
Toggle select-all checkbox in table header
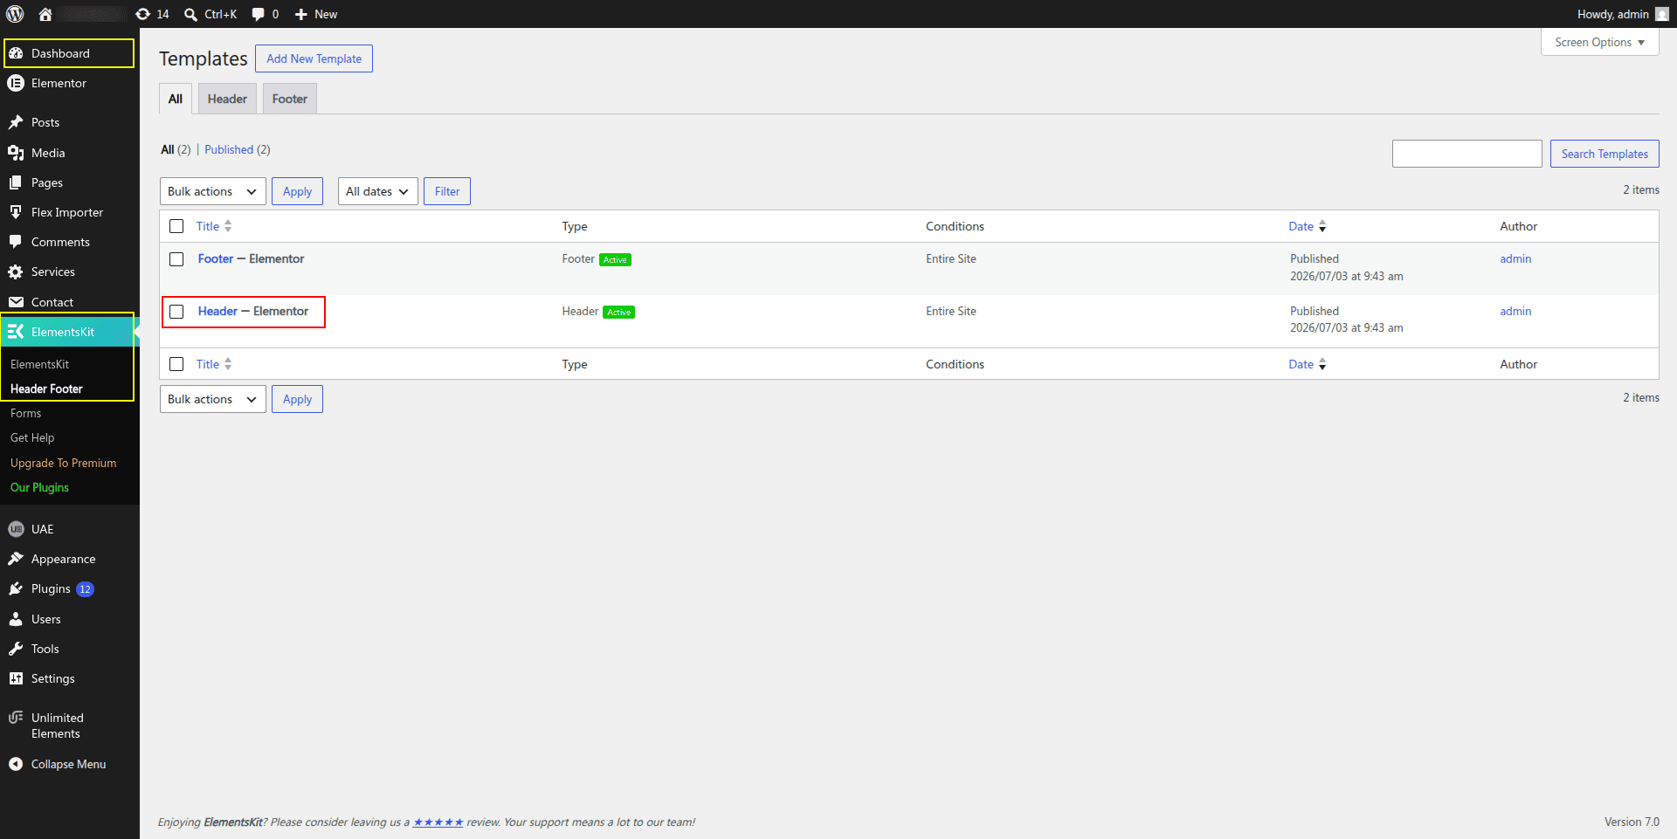[176, 226]
